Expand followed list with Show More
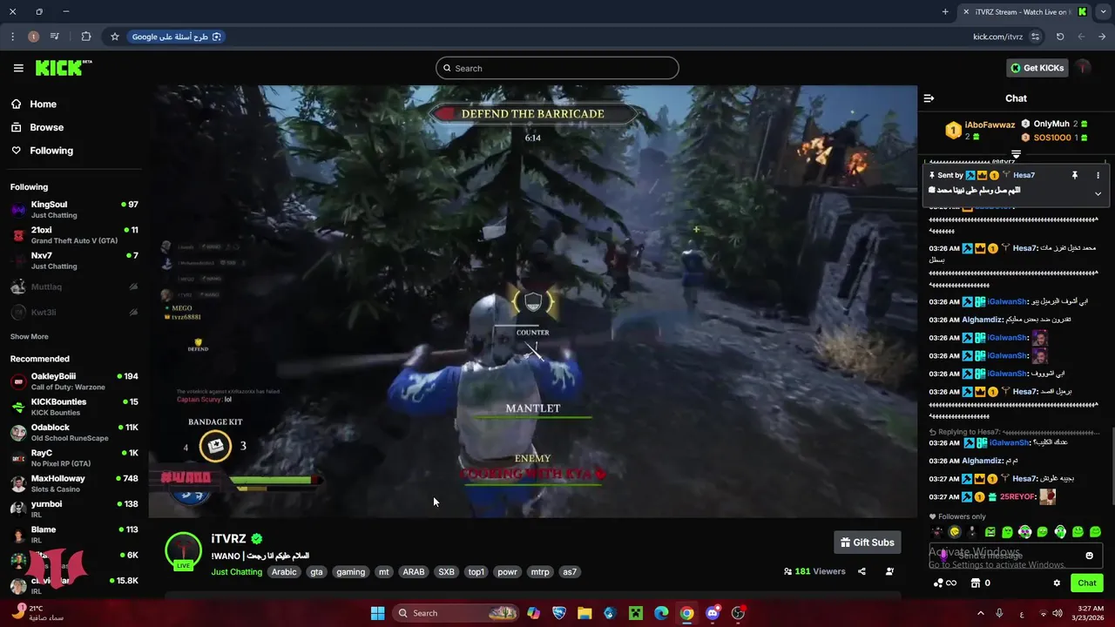 click(29, 336)
